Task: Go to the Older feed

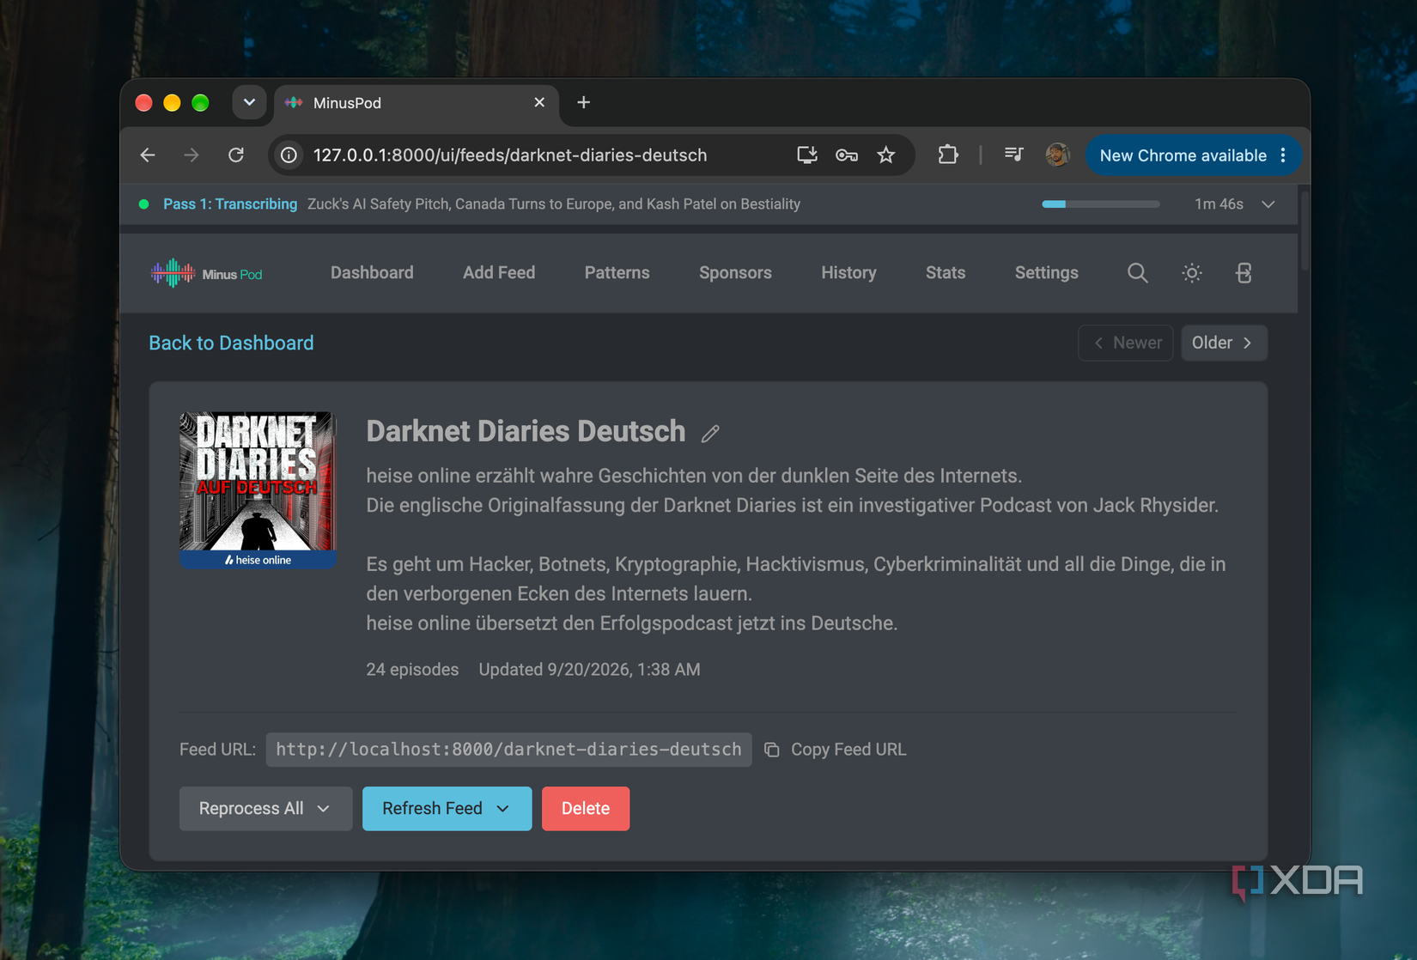Action: (1224, 343)
